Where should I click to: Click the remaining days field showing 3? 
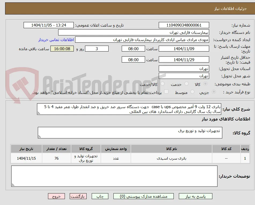point(97,49)
